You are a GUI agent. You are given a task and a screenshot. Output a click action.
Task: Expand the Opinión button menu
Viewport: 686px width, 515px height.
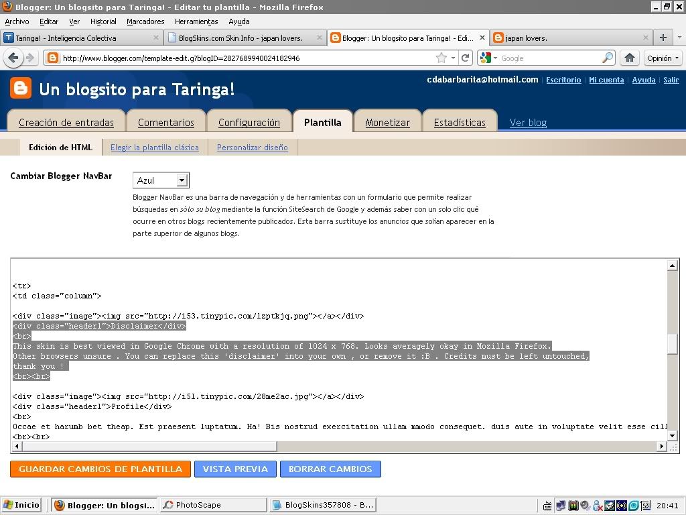tap(663, 58)
